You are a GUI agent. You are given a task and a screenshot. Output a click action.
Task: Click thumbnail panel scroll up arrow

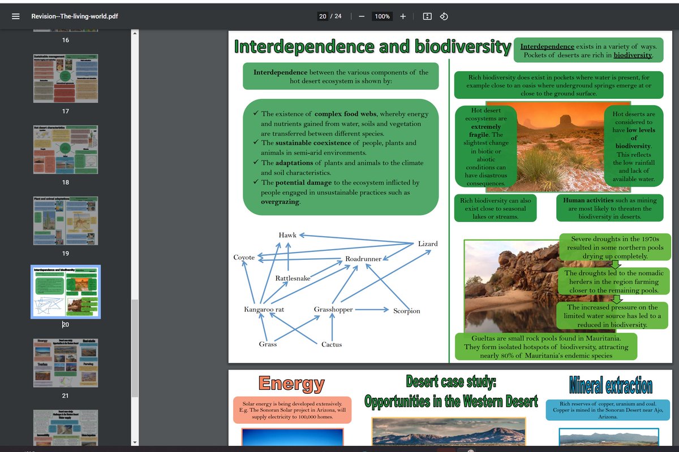point(135,32)
